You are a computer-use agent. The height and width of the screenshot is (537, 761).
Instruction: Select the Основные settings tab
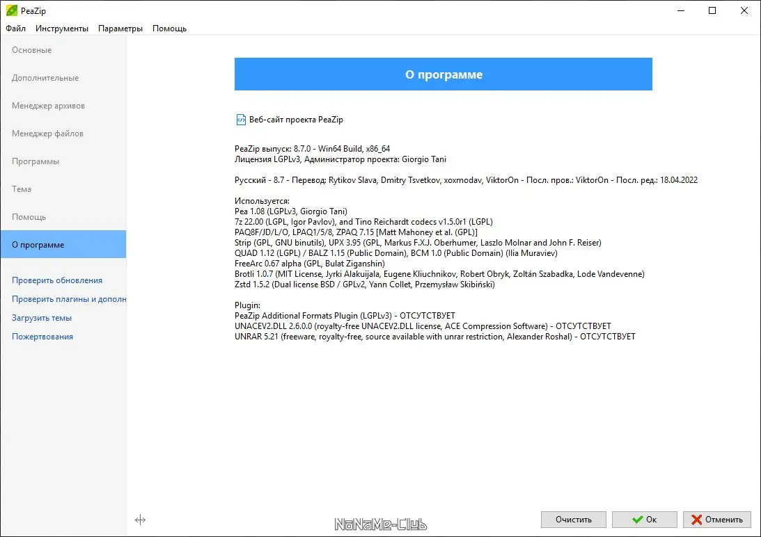point(63,50)
